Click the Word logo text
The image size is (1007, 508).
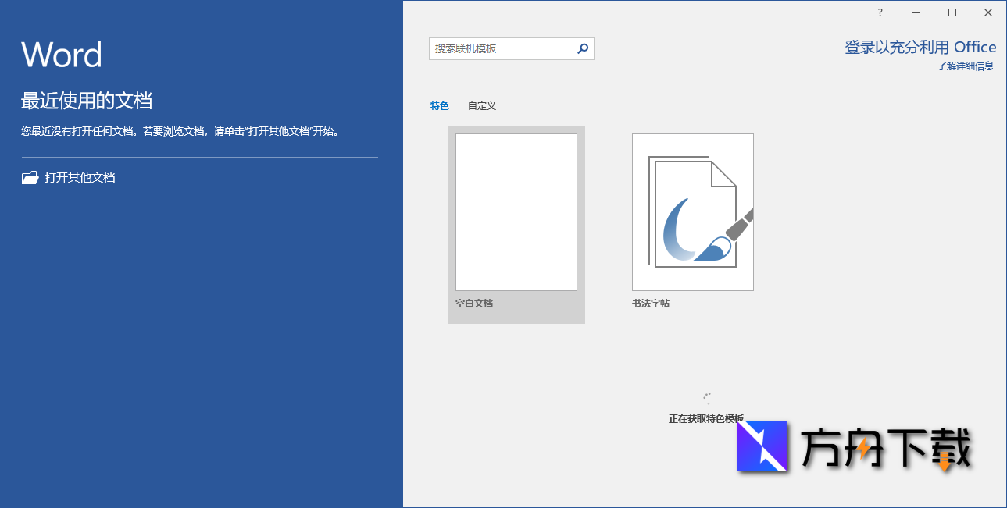(62, 54)
